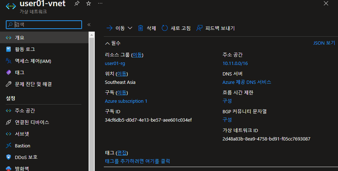Viewport: 338px width, 171px height.
Task: Click 이동 link next to 리소스 그룹
Action: pos(137,55)
